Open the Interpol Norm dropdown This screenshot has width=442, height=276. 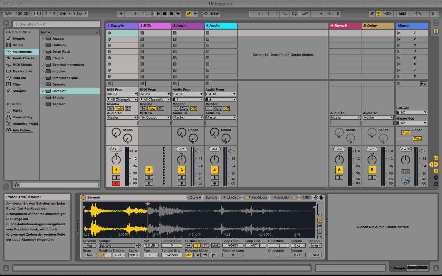tap(315, 246)
